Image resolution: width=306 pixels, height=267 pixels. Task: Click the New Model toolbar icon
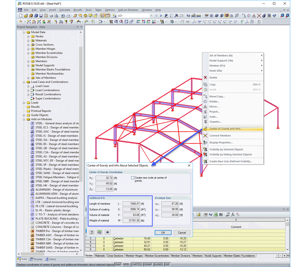click(x=21, y=16)
